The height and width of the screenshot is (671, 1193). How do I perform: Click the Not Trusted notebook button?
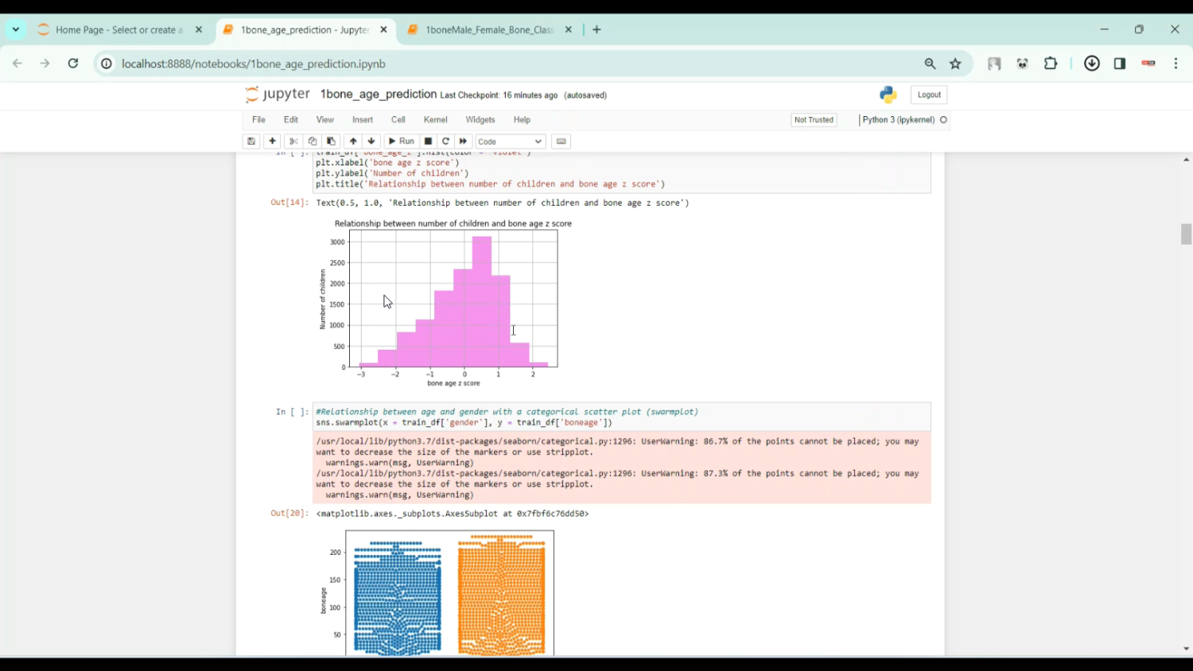(814, 120)
